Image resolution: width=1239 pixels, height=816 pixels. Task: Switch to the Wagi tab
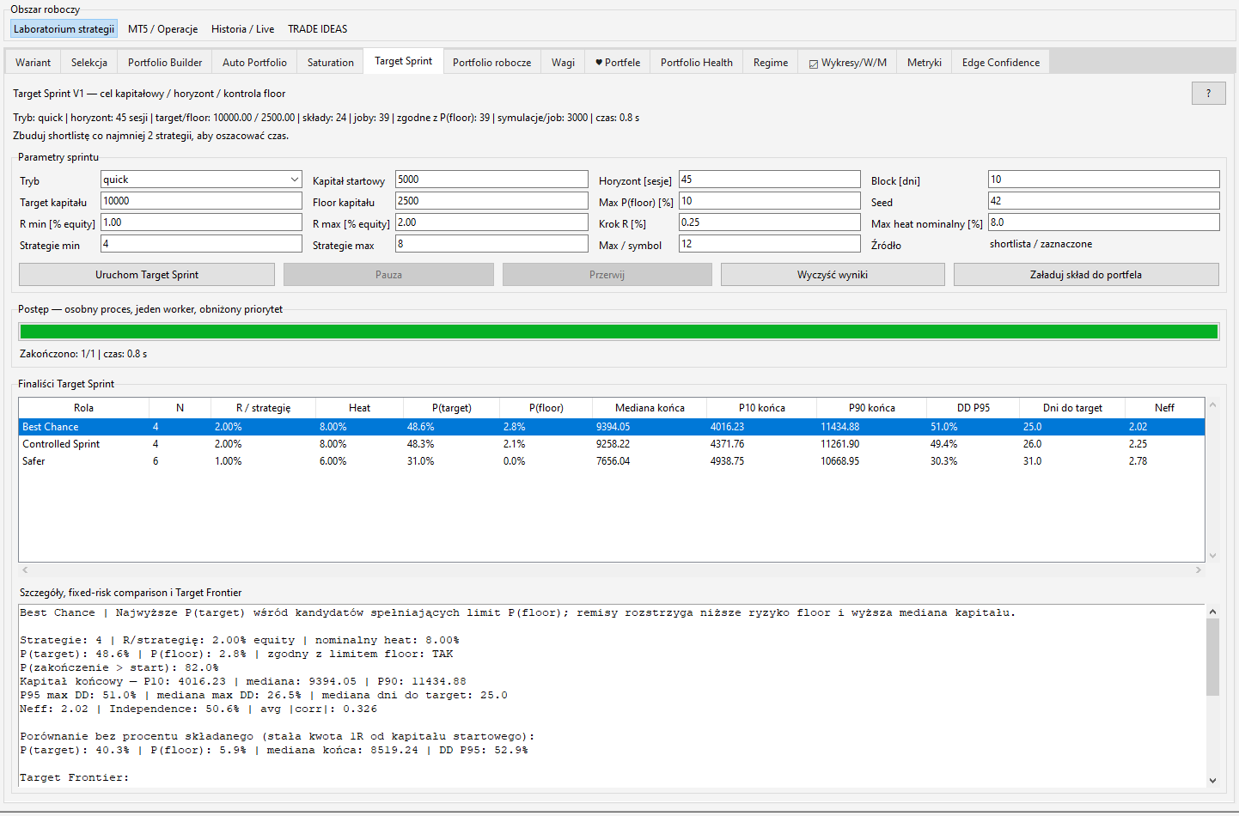pos(564,63)
